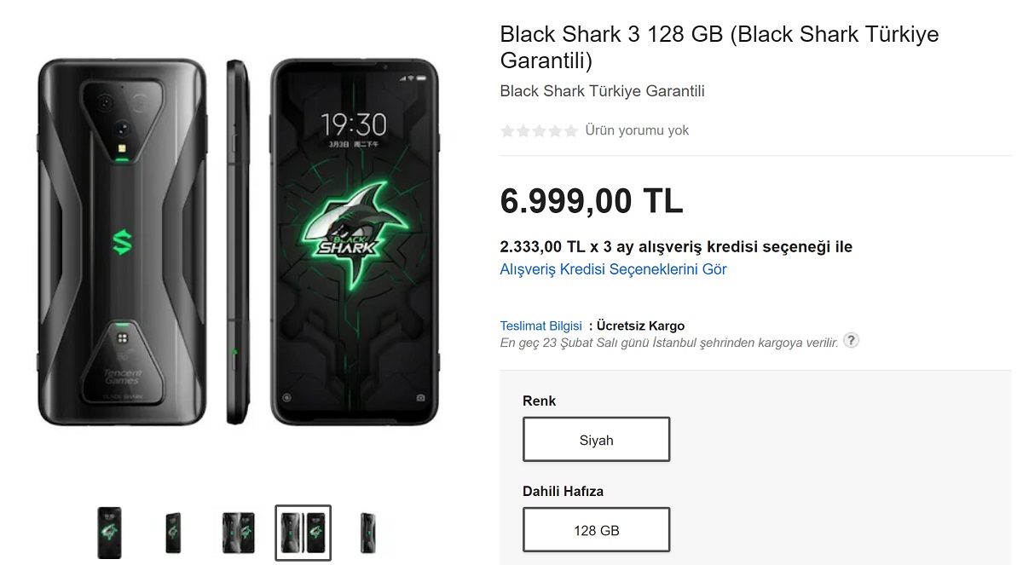Select the 'Siyah' color option
Viewport: 1023px width, 565px height.
[x=596, y=440]
